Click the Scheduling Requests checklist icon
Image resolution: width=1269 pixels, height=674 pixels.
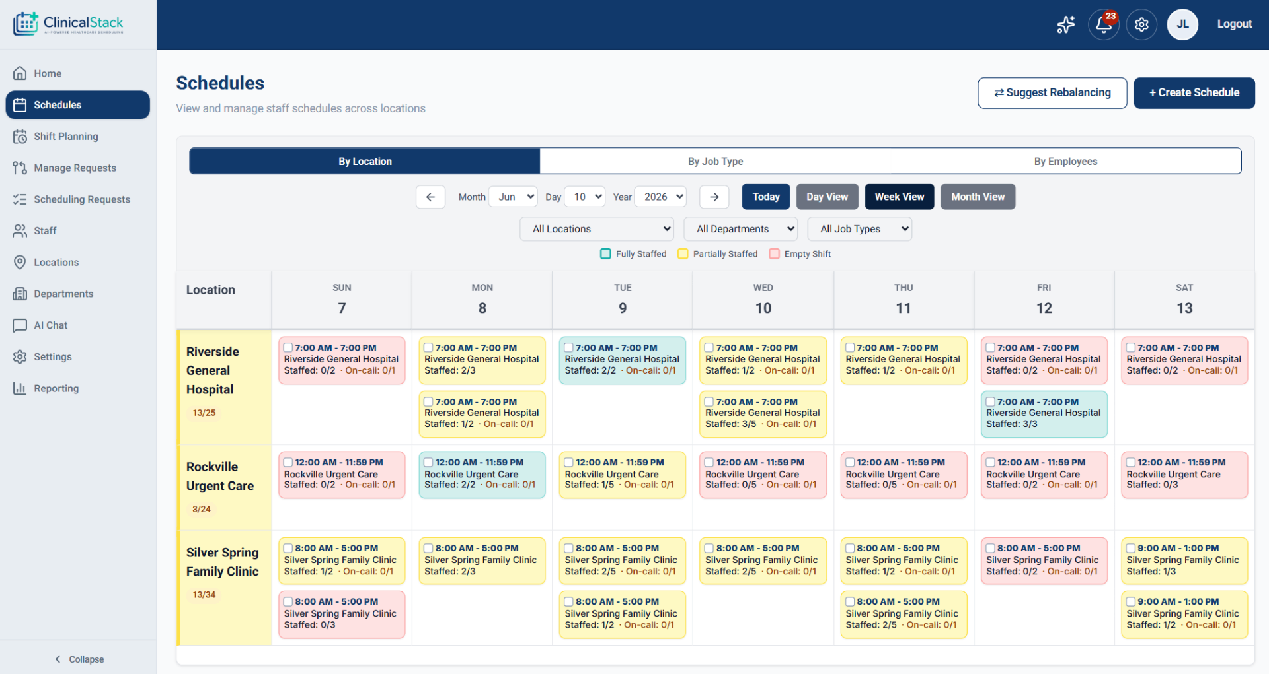tap(20, 199)
